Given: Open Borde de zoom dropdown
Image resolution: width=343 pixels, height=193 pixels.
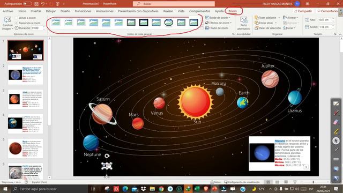Looking at the screenshot, I should click(x=218, y=18).
